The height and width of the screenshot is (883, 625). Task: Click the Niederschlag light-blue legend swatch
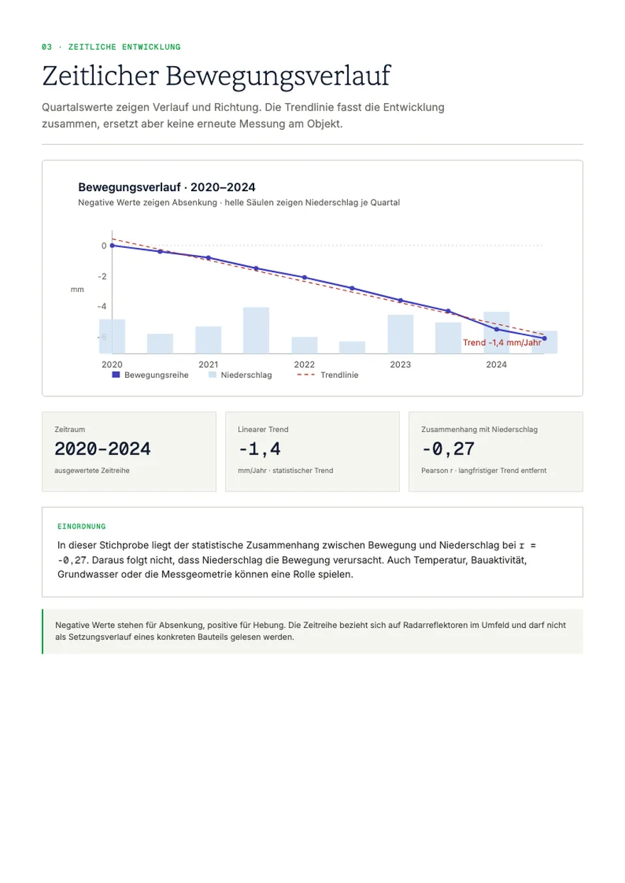click(x=212, y=374)
